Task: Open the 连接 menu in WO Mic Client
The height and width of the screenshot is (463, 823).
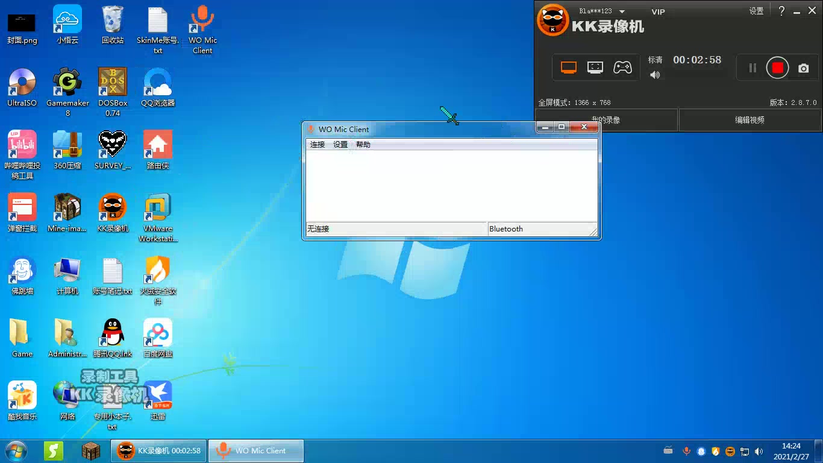Action: [x=318, y=145]
